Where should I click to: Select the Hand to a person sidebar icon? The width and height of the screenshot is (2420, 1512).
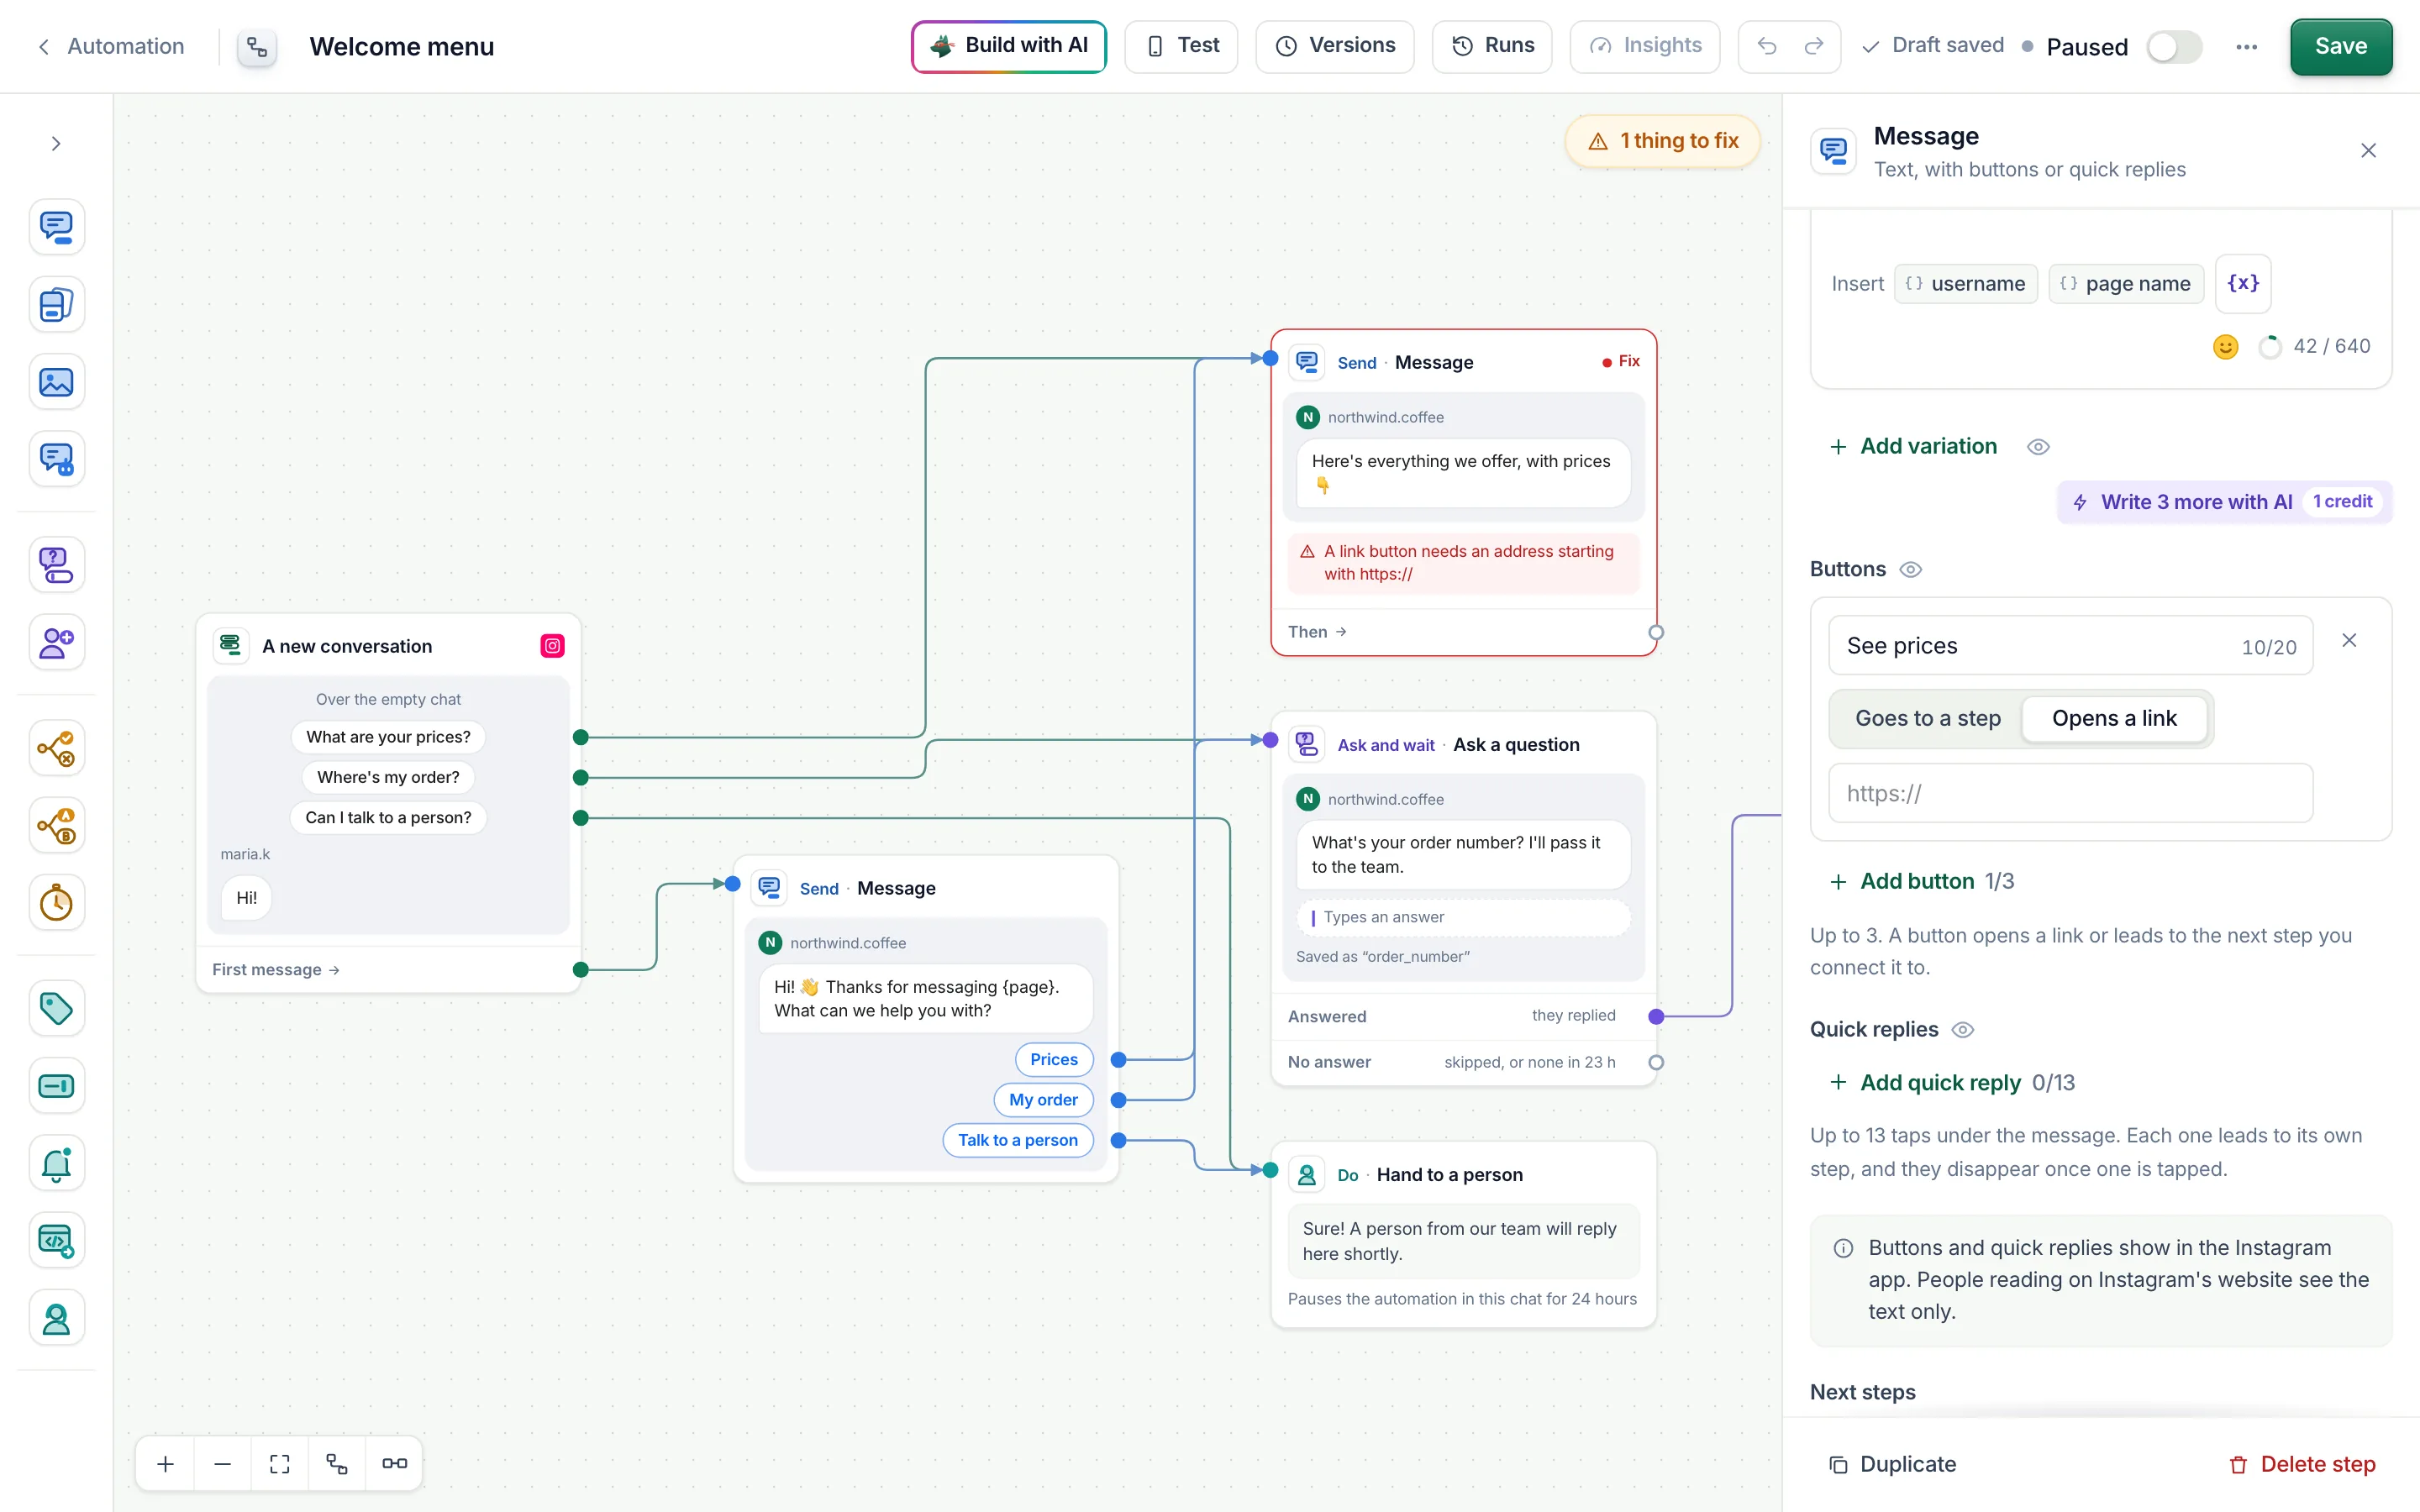pos(56,1318)
